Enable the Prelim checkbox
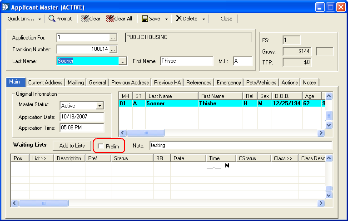348x221 pixels. (100, 146)
